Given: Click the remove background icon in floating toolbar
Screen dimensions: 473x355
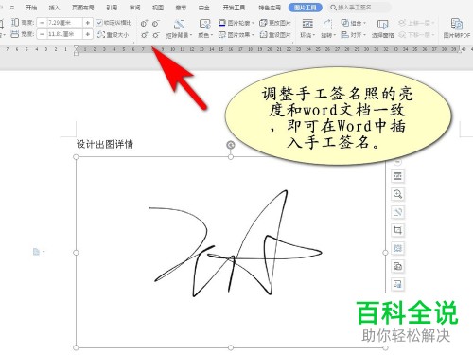Looking at the screenshot, I should coord(397,212).
